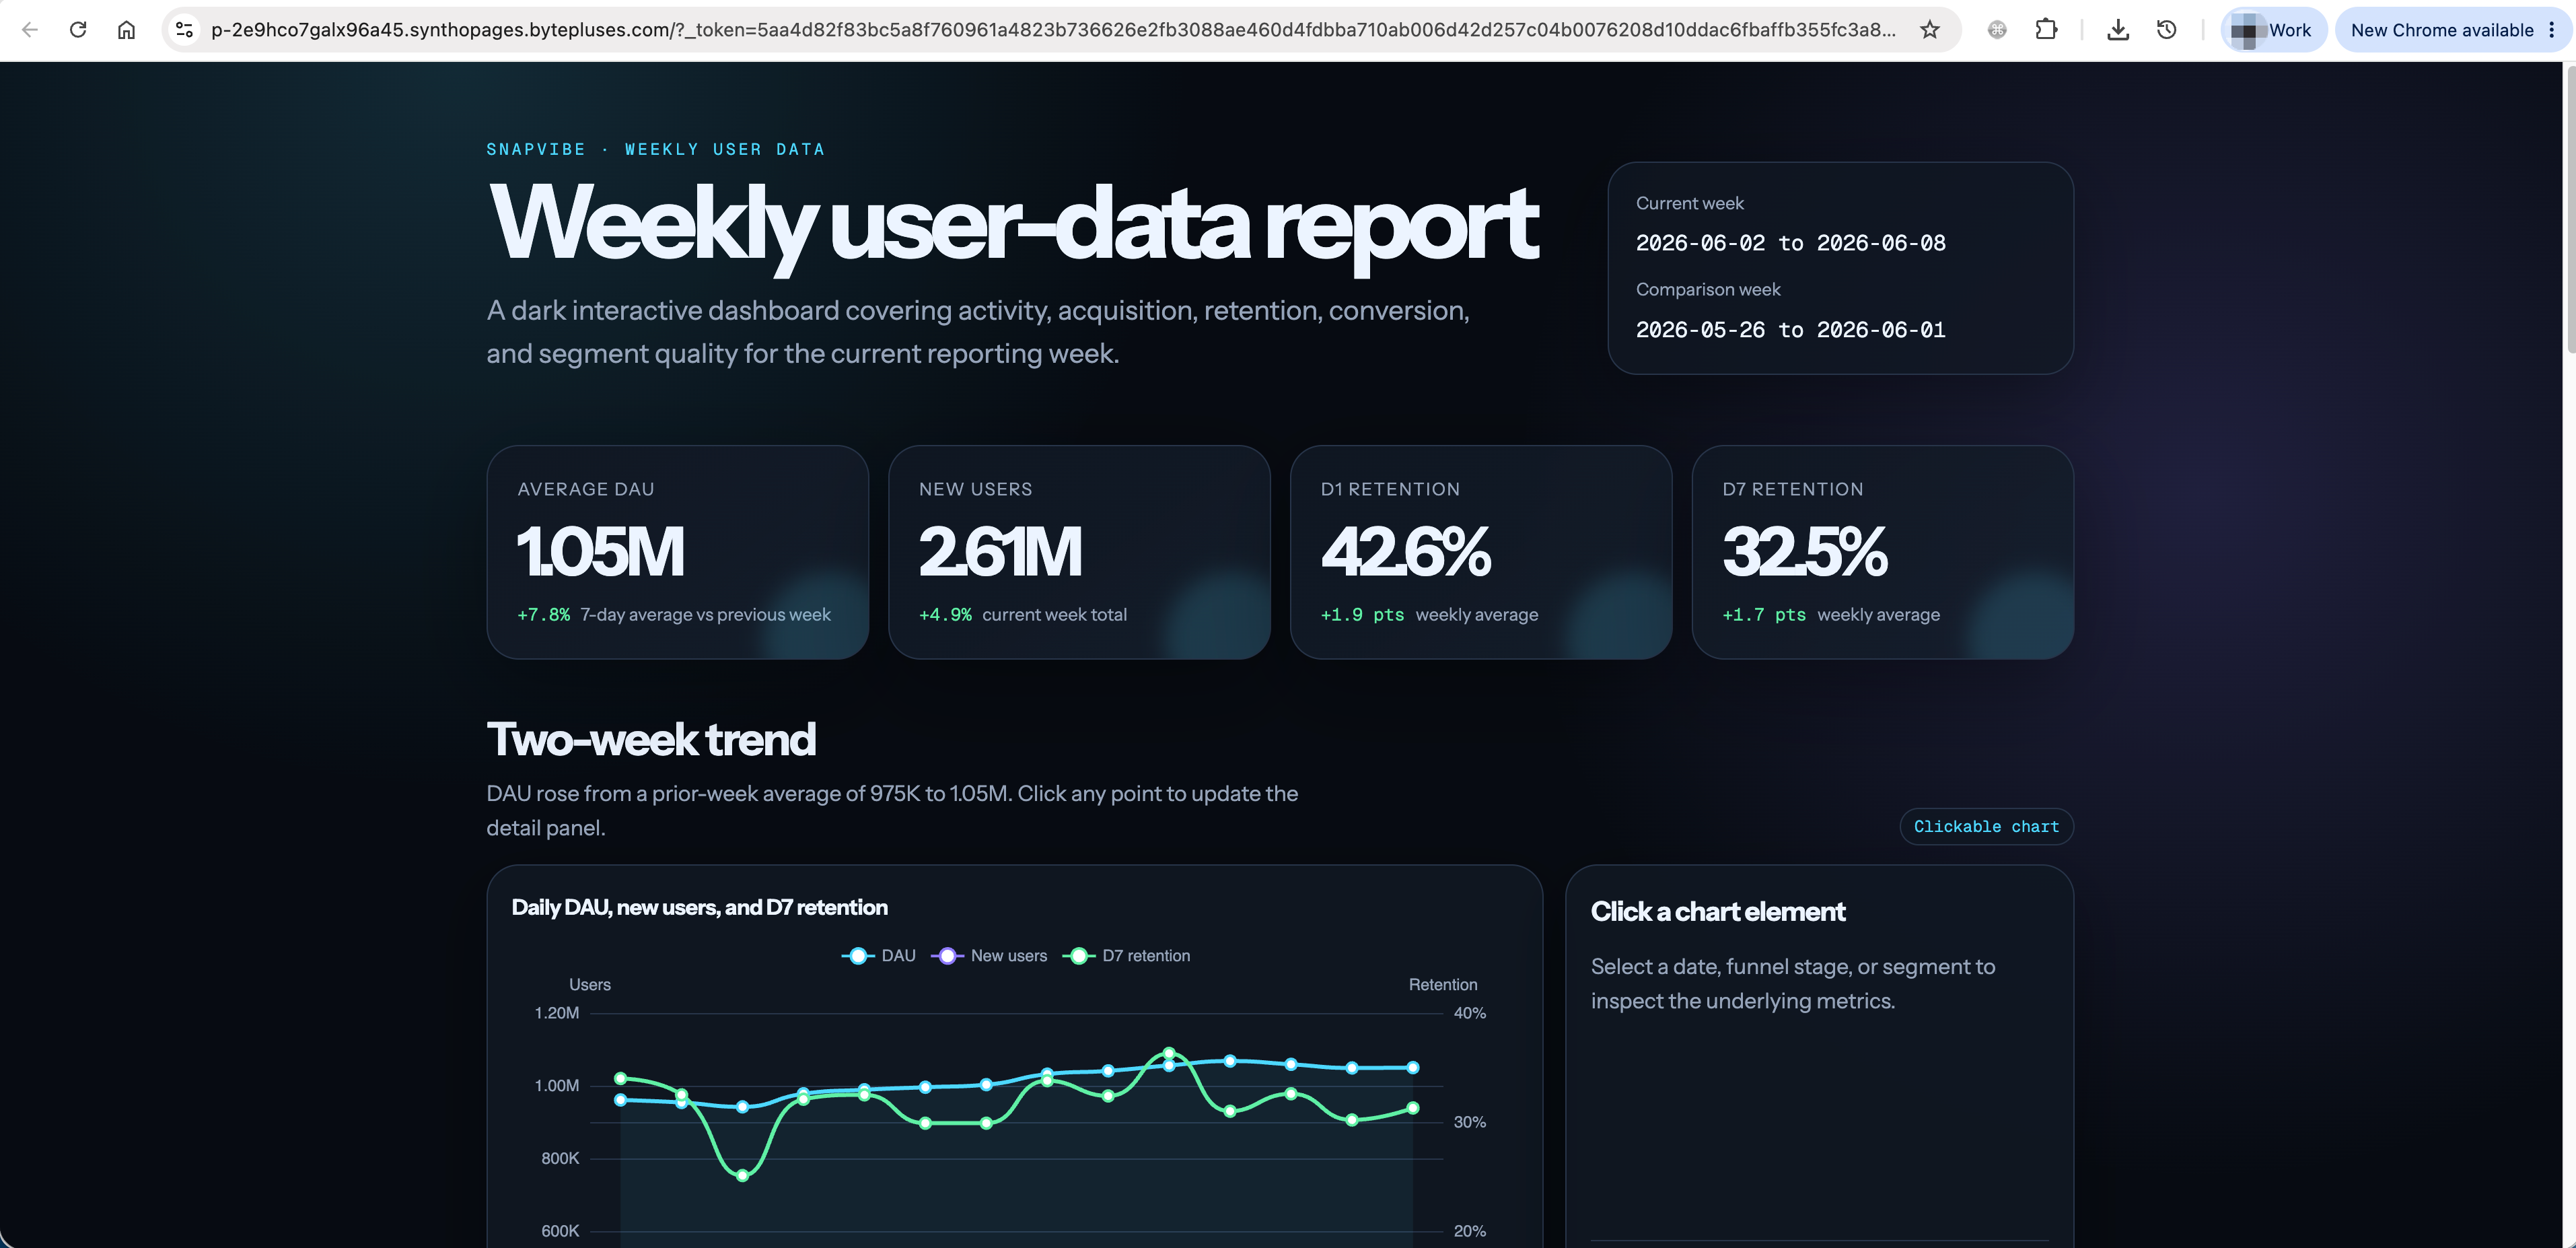
Task: Click the lowest green D7 retention point
Action: [x=742, y=1175]
